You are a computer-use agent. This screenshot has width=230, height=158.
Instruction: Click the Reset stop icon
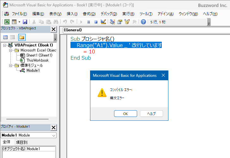(96, 22)
